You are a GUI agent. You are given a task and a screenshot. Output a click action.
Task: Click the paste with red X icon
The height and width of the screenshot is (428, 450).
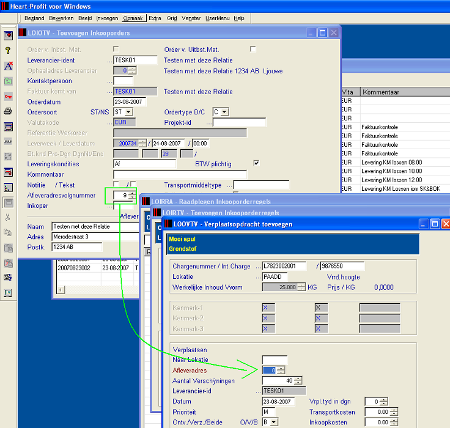point(8,263)
